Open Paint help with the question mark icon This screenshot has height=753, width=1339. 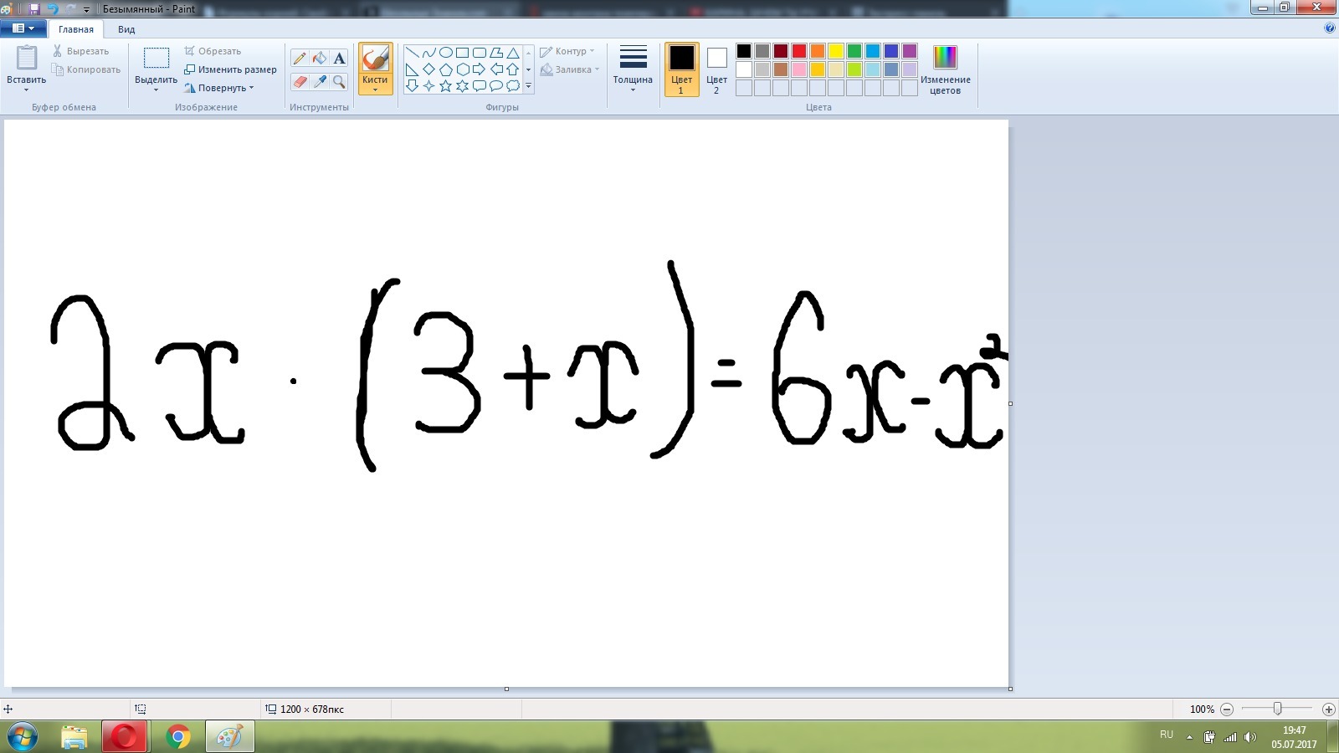[1330, 28]
